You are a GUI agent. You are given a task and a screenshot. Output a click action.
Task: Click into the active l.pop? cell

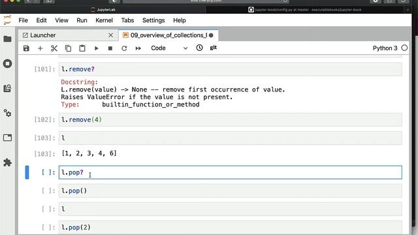tap(231, 172)
